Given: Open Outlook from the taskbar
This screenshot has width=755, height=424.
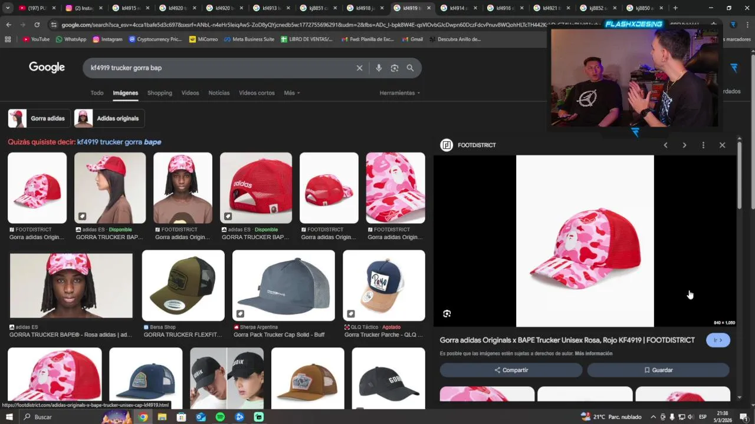Looking at the screenshot, I should coord(201,417).
